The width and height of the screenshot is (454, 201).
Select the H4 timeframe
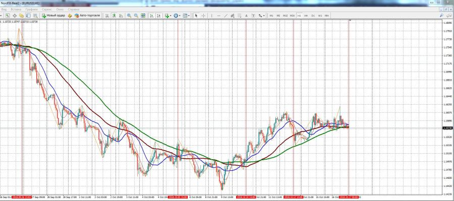click(x=306, y=15)
